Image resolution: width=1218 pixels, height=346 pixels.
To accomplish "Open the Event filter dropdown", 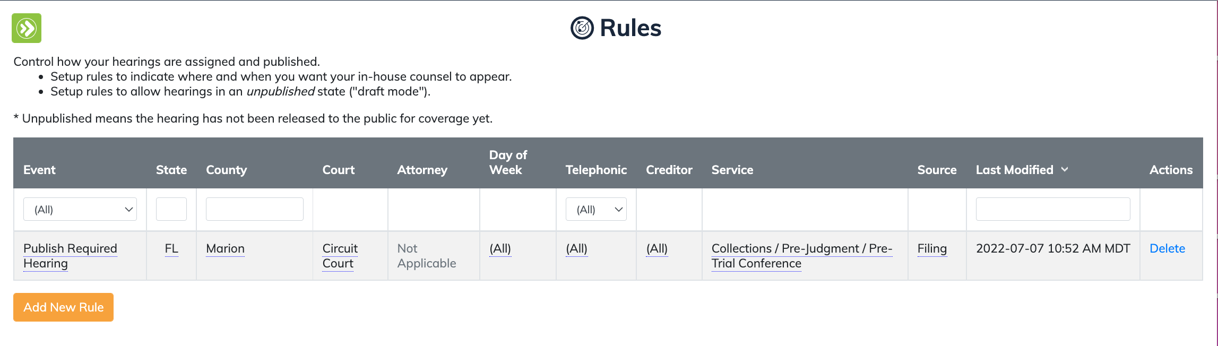I will [x=80, y=209].
